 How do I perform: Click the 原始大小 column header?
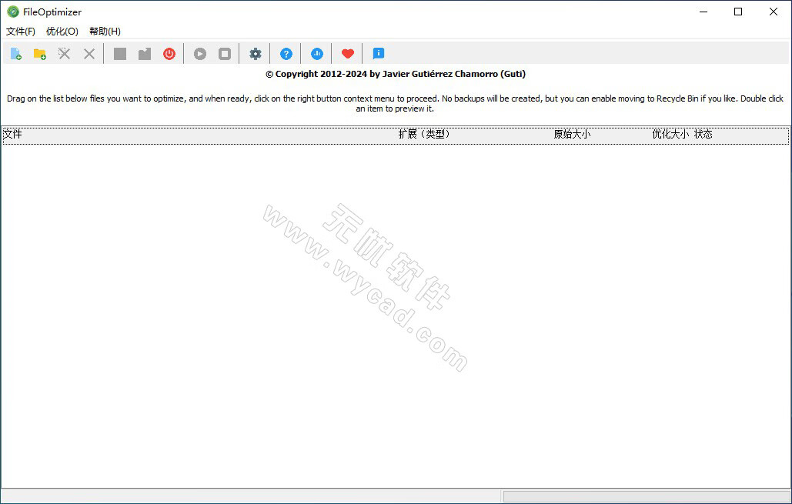pos(572,135)
